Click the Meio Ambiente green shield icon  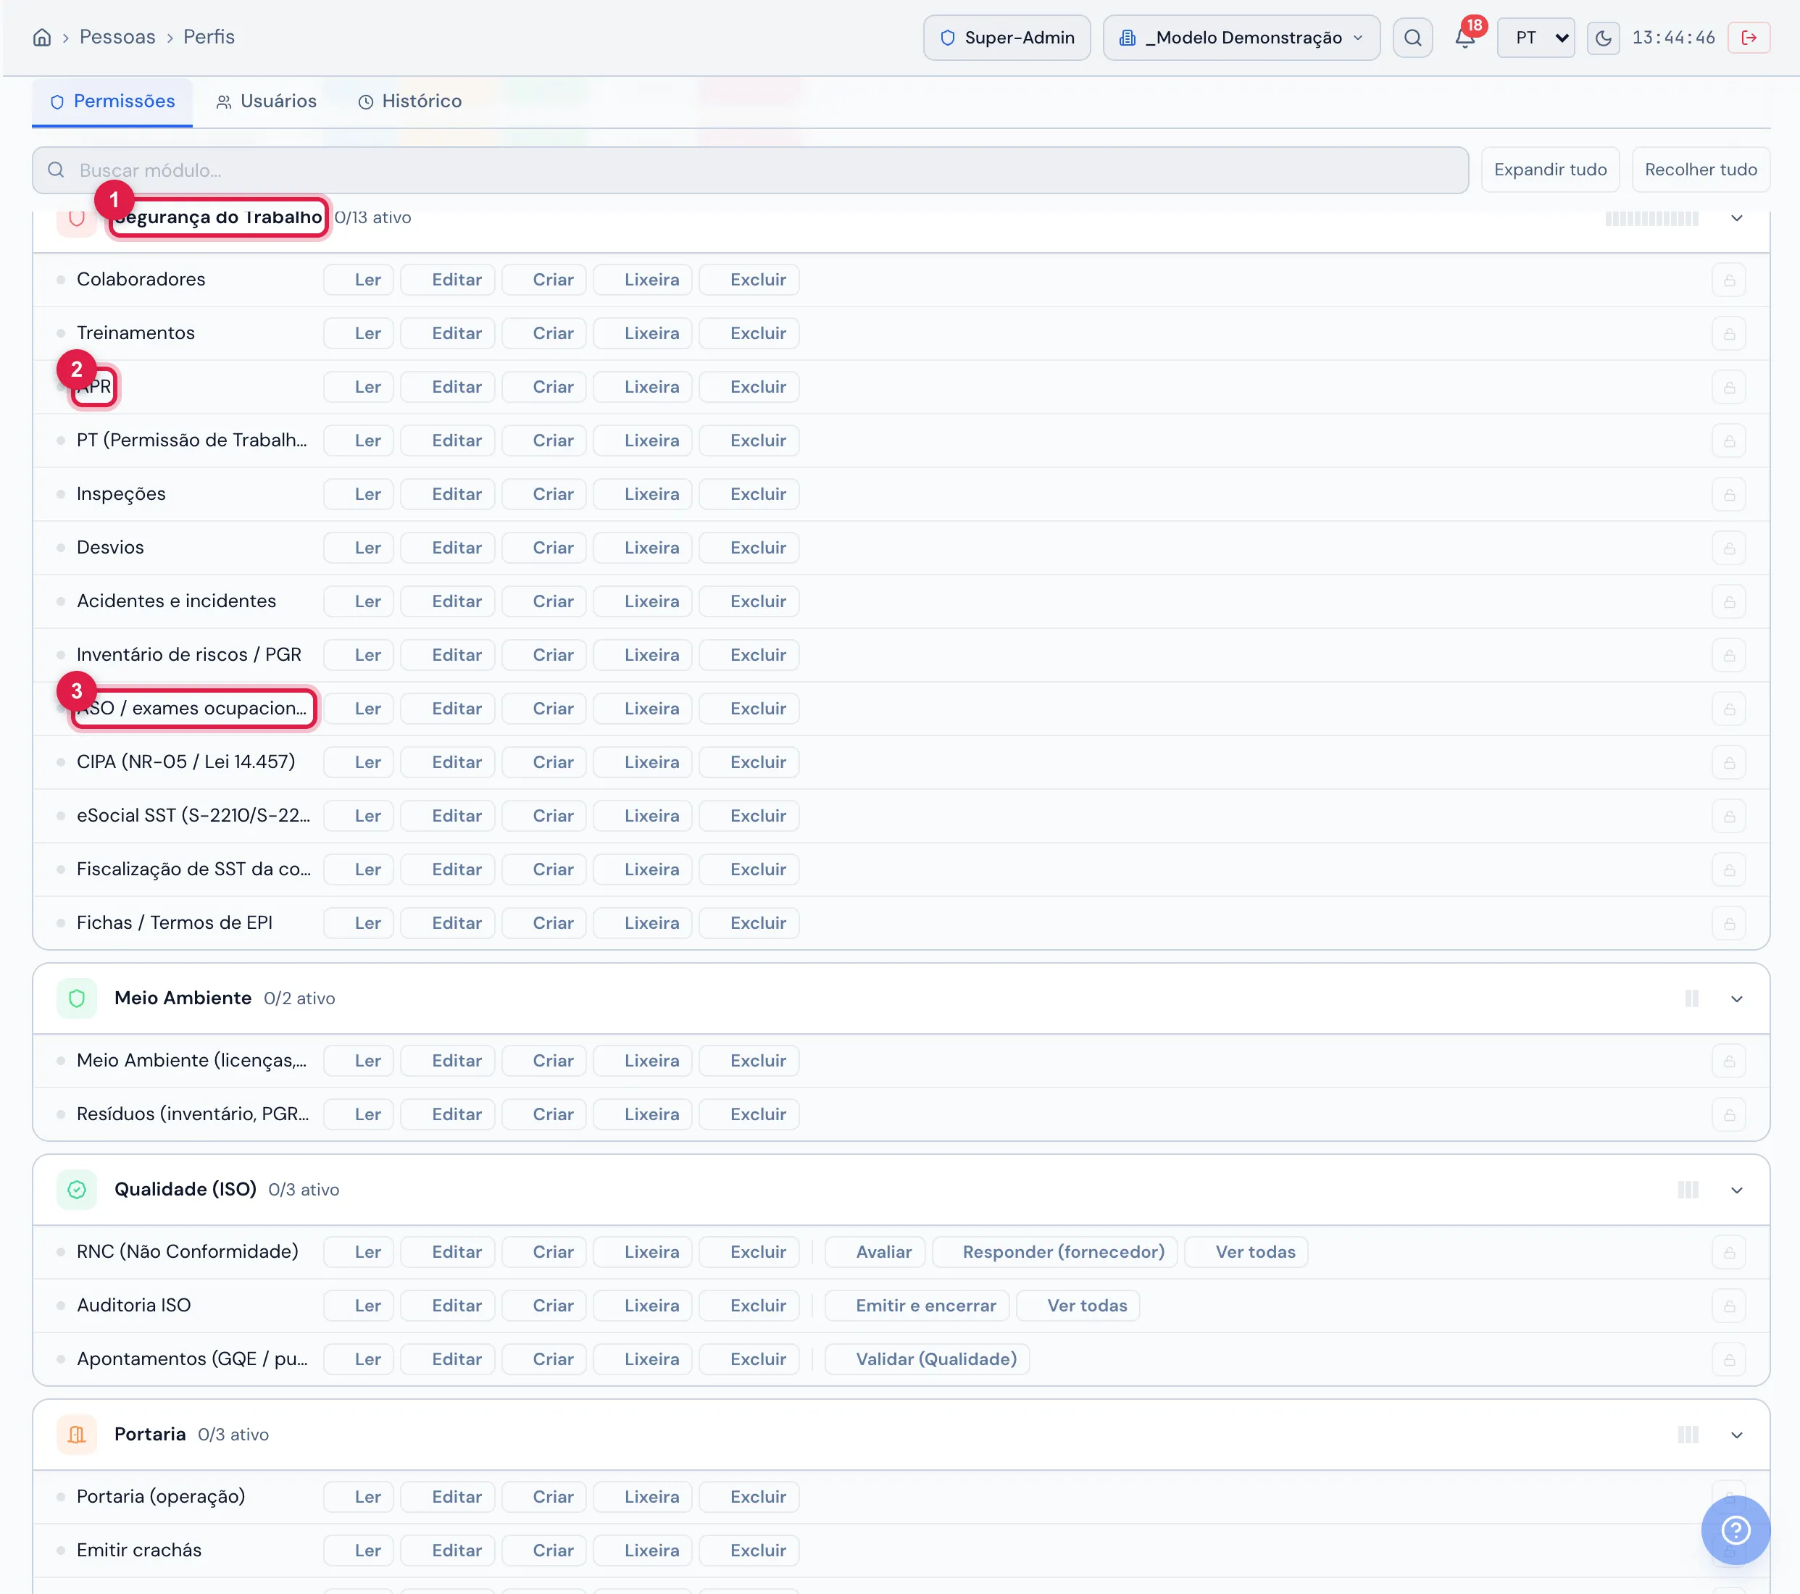click(77, 998)
